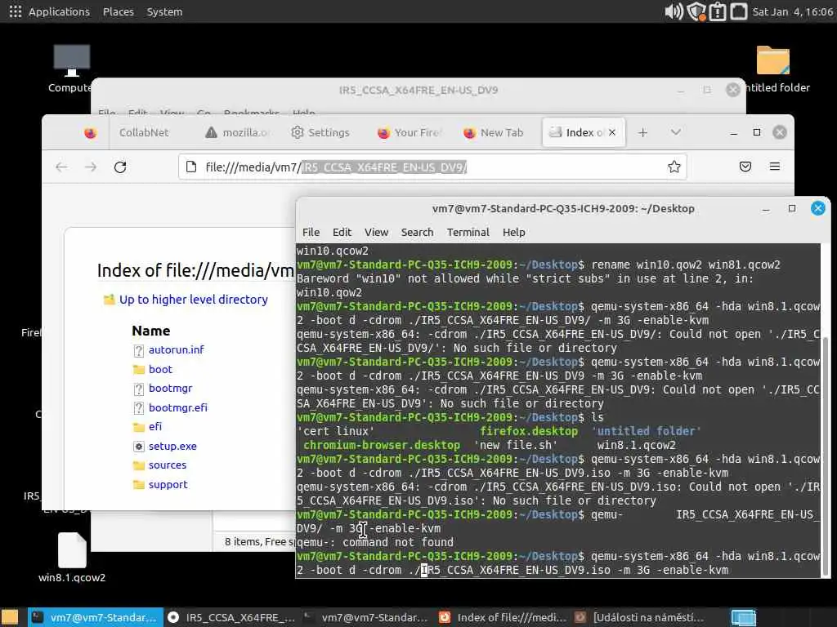Viewport: 837px width, 627px height.
Task: Click the Sat Jan 4 clock
Action: [792, 11]
